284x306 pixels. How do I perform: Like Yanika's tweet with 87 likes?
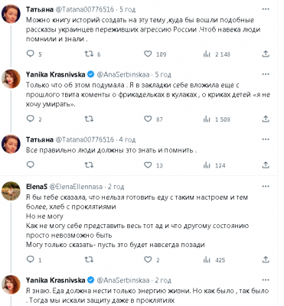point(148,119)
